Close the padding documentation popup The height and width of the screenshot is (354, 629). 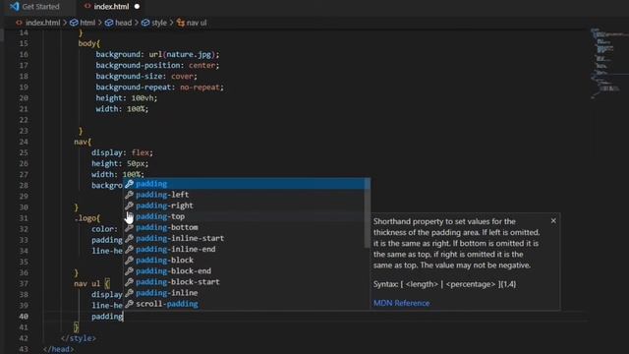pos(553,220)
